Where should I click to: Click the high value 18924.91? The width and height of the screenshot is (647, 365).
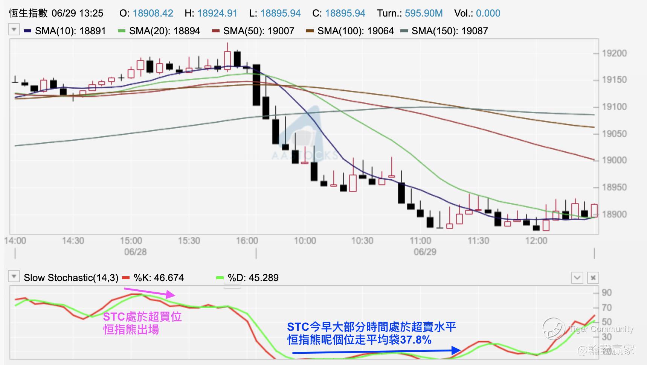point(217,13)
